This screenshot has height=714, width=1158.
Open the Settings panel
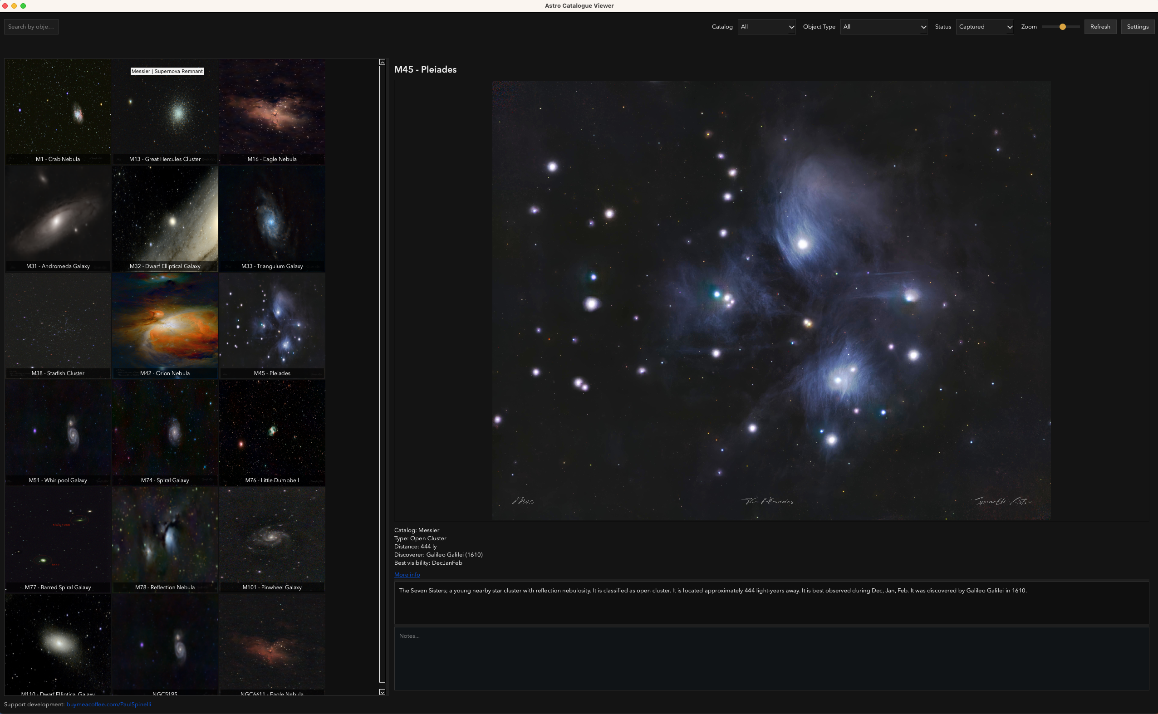click(x=1138, y=26)
